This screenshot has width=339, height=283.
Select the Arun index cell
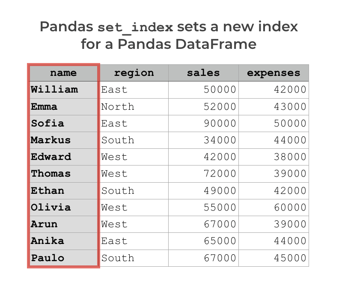click(63, 224)
